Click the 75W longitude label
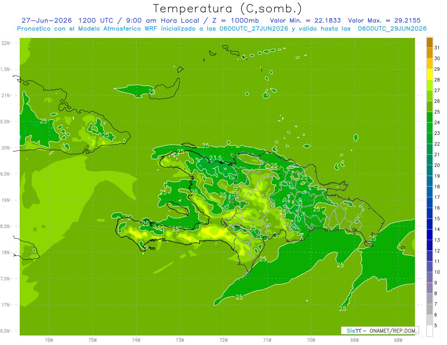The image size is (447, 345). (93, 340)
